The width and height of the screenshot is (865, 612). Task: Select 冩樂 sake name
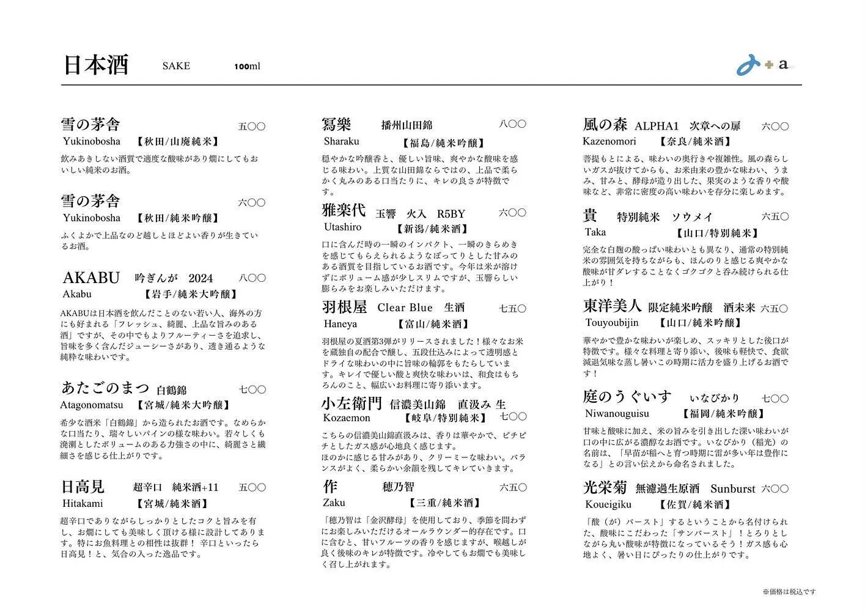[x=336, y=125]
